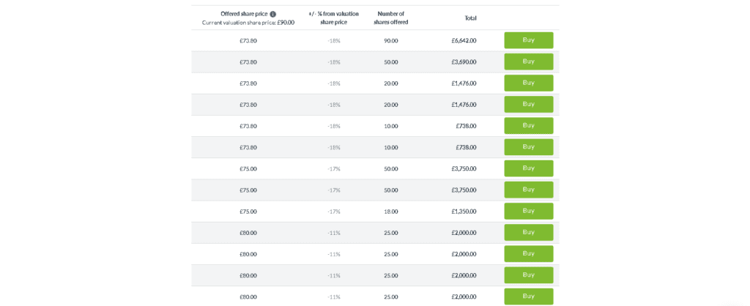Buy the second £80.00 offer of 25 shares
The image size is (750, 306).
click(x=528, y=253)
